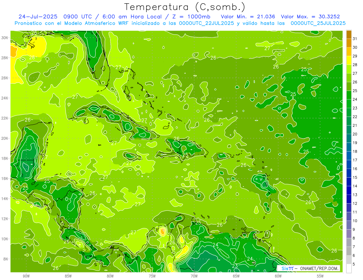Click the "80W" longitude axis label

[x=110, y=276]
